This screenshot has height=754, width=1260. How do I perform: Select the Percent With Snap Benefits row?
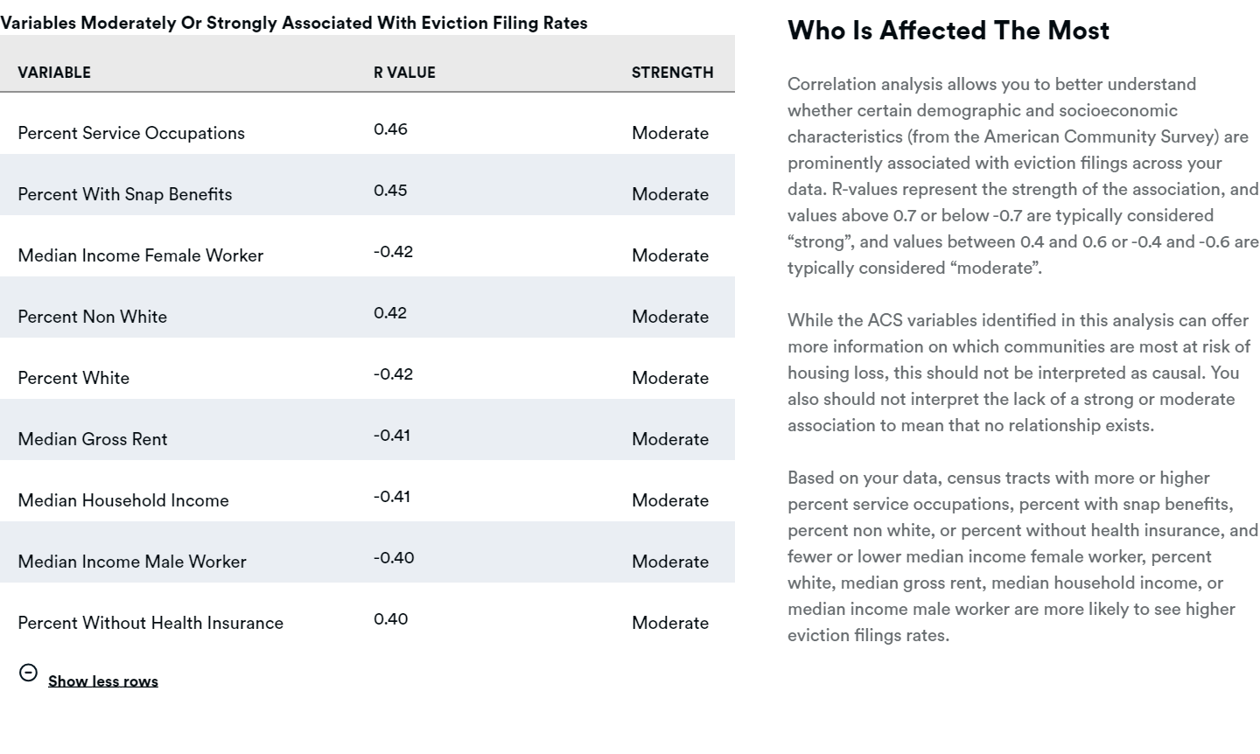(x=125, y=194)
